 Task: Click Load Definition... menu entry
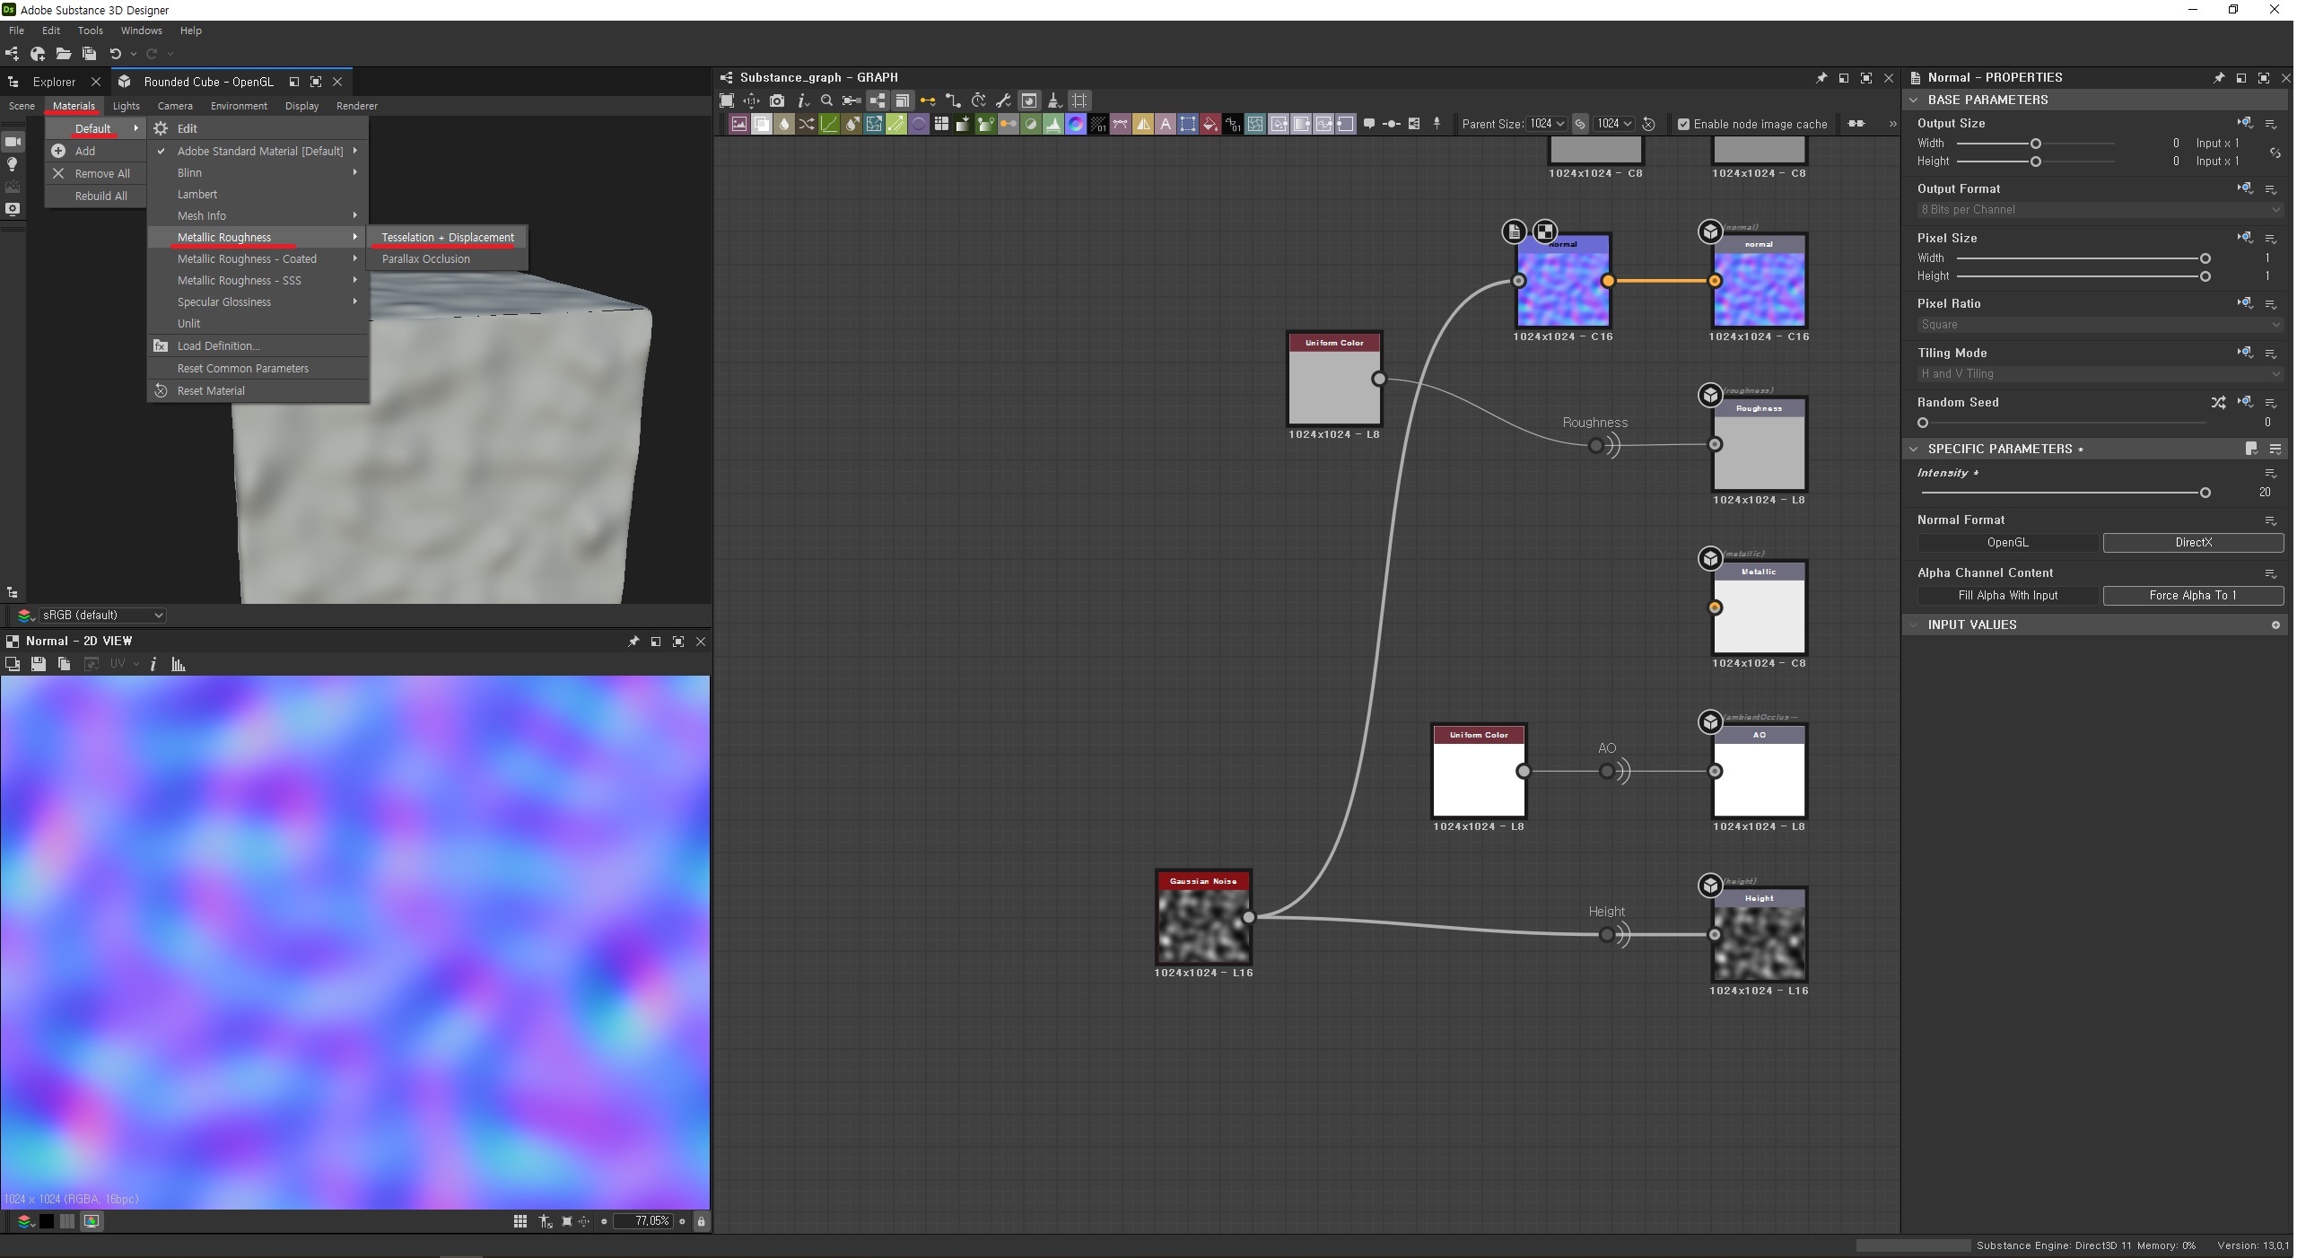tap(258, 346)
